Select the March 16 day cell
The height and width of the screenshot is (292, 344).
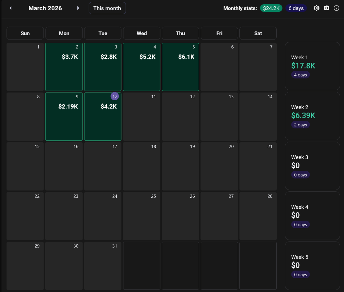pyautogui.click(x=64, y=166)
